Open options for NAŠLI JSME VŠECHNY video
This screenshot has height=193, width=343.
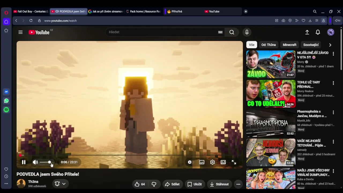(x=333, y=171)
